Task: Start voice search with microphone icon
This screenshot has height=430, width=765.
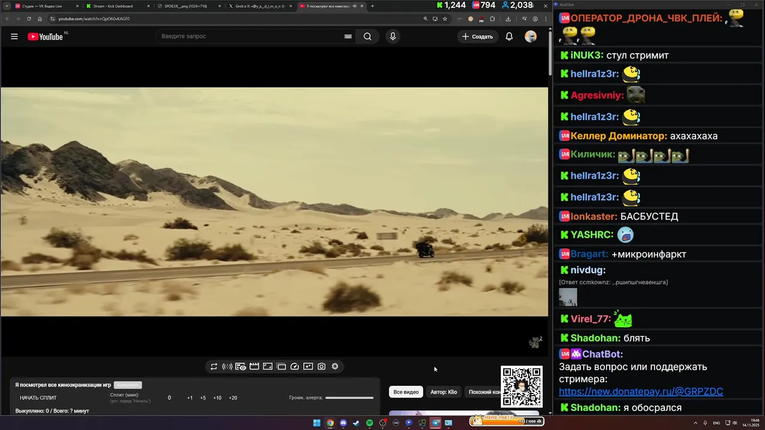Action: [x=393, y=36]
